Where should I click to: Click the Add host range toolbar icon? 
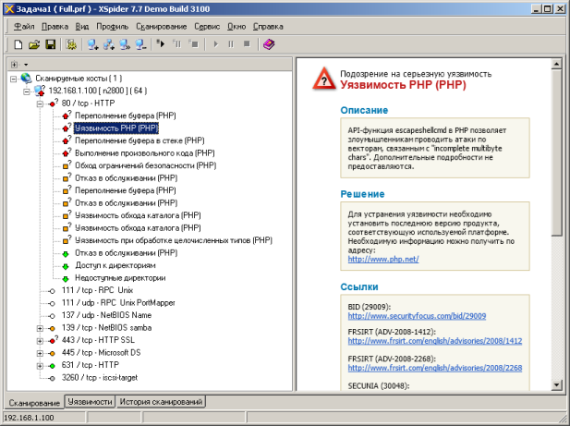(109, 44)
